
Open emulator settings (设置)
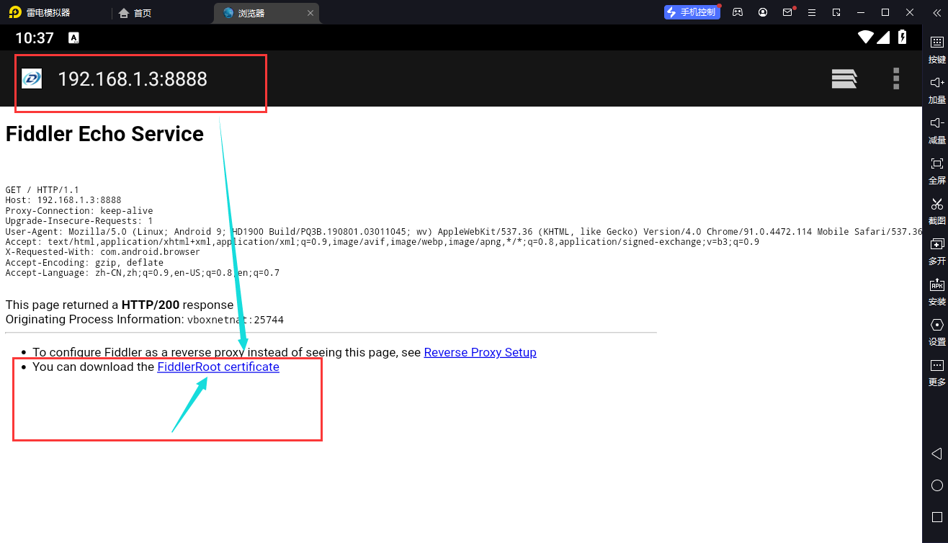coord(936,331)
